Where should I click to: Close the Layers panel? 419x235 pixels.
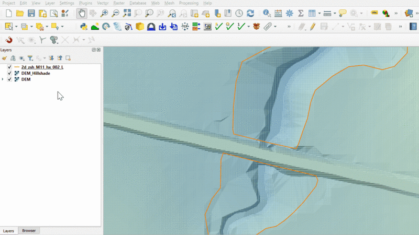click(x=98, y=50)
